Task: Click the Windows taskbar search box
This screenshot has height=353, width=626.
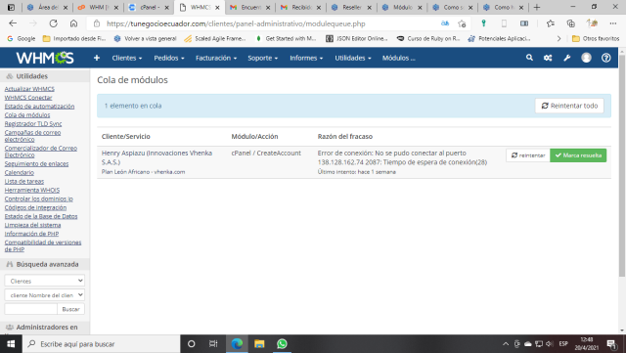Action: click(x=101, y=344)
